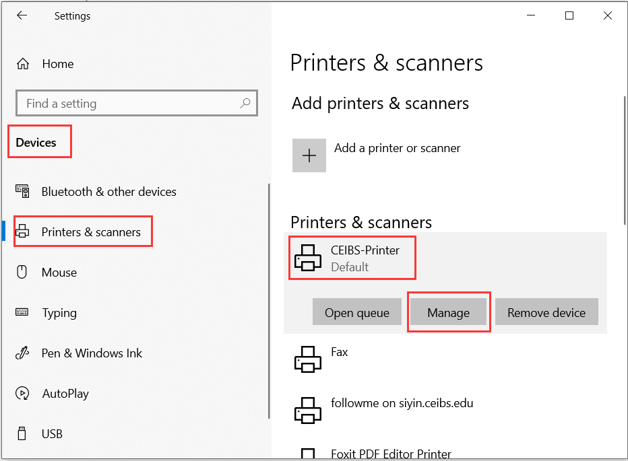Screen dimensions: 628x461
Task: Select Bluetooth & other devices
Action: 108,191
